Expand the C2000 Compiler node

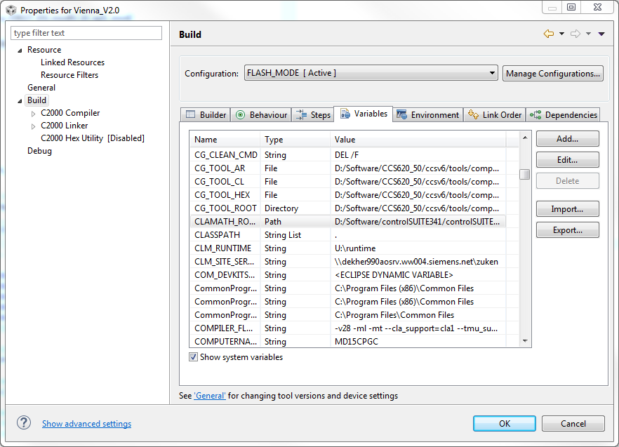[33, 114]
